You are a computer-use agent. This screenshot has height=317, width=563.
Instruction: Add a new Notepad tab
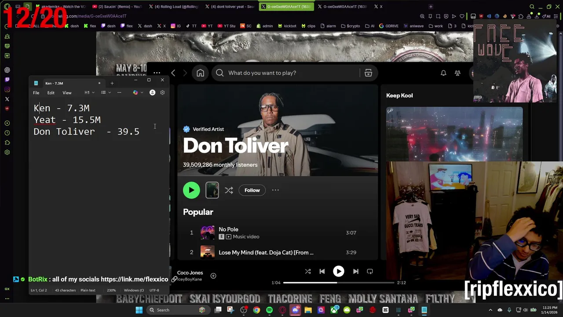(x=112, y=83)
